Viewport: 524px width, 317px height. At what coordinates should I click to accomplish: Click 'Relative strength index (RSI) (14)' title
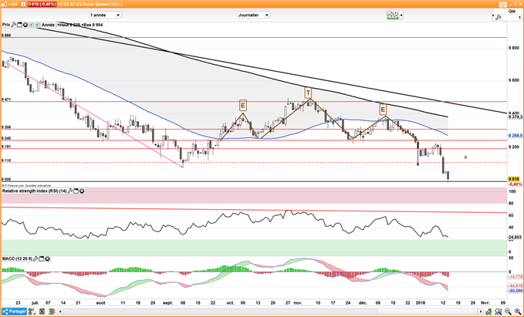tap(35, 191)
